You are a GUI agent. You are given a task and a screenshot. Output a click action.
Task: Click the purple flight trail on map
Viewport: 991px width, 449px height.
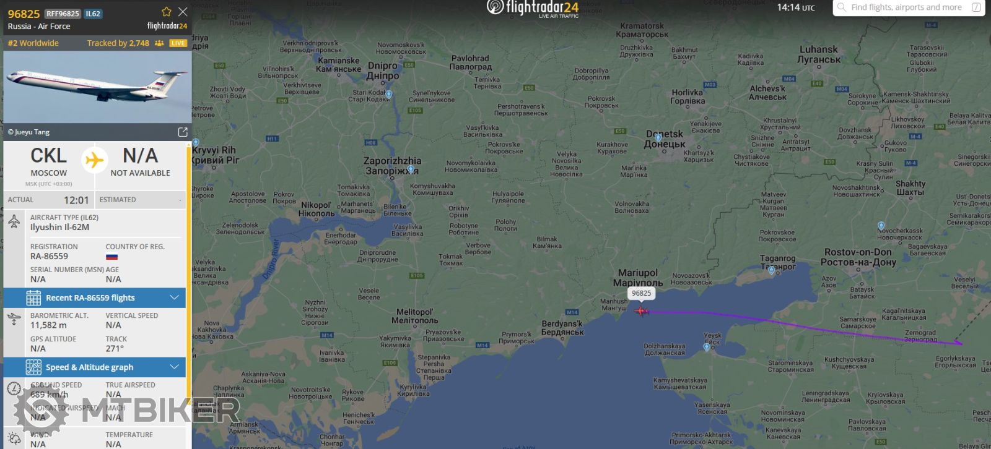(x=805, y=325)
